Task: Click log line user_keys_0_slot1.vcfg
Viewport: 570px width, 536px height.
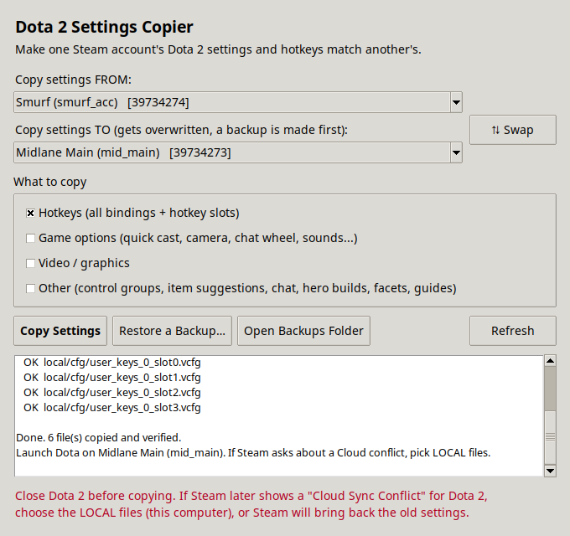Action: (112, 378)
